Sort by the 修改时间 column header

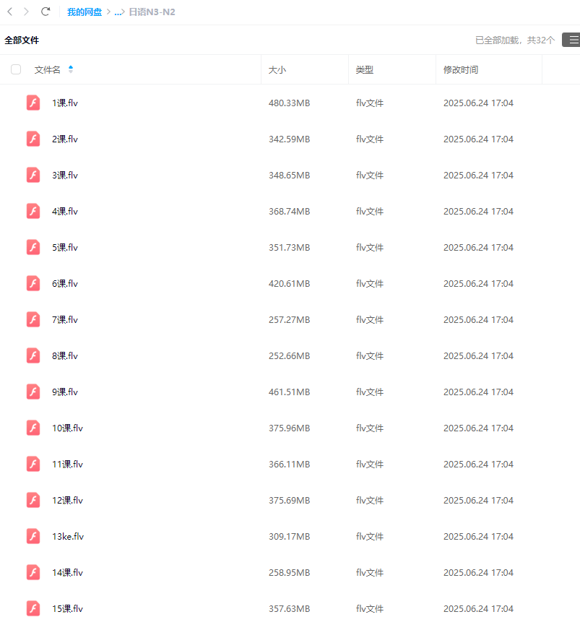tap(461, 70)
